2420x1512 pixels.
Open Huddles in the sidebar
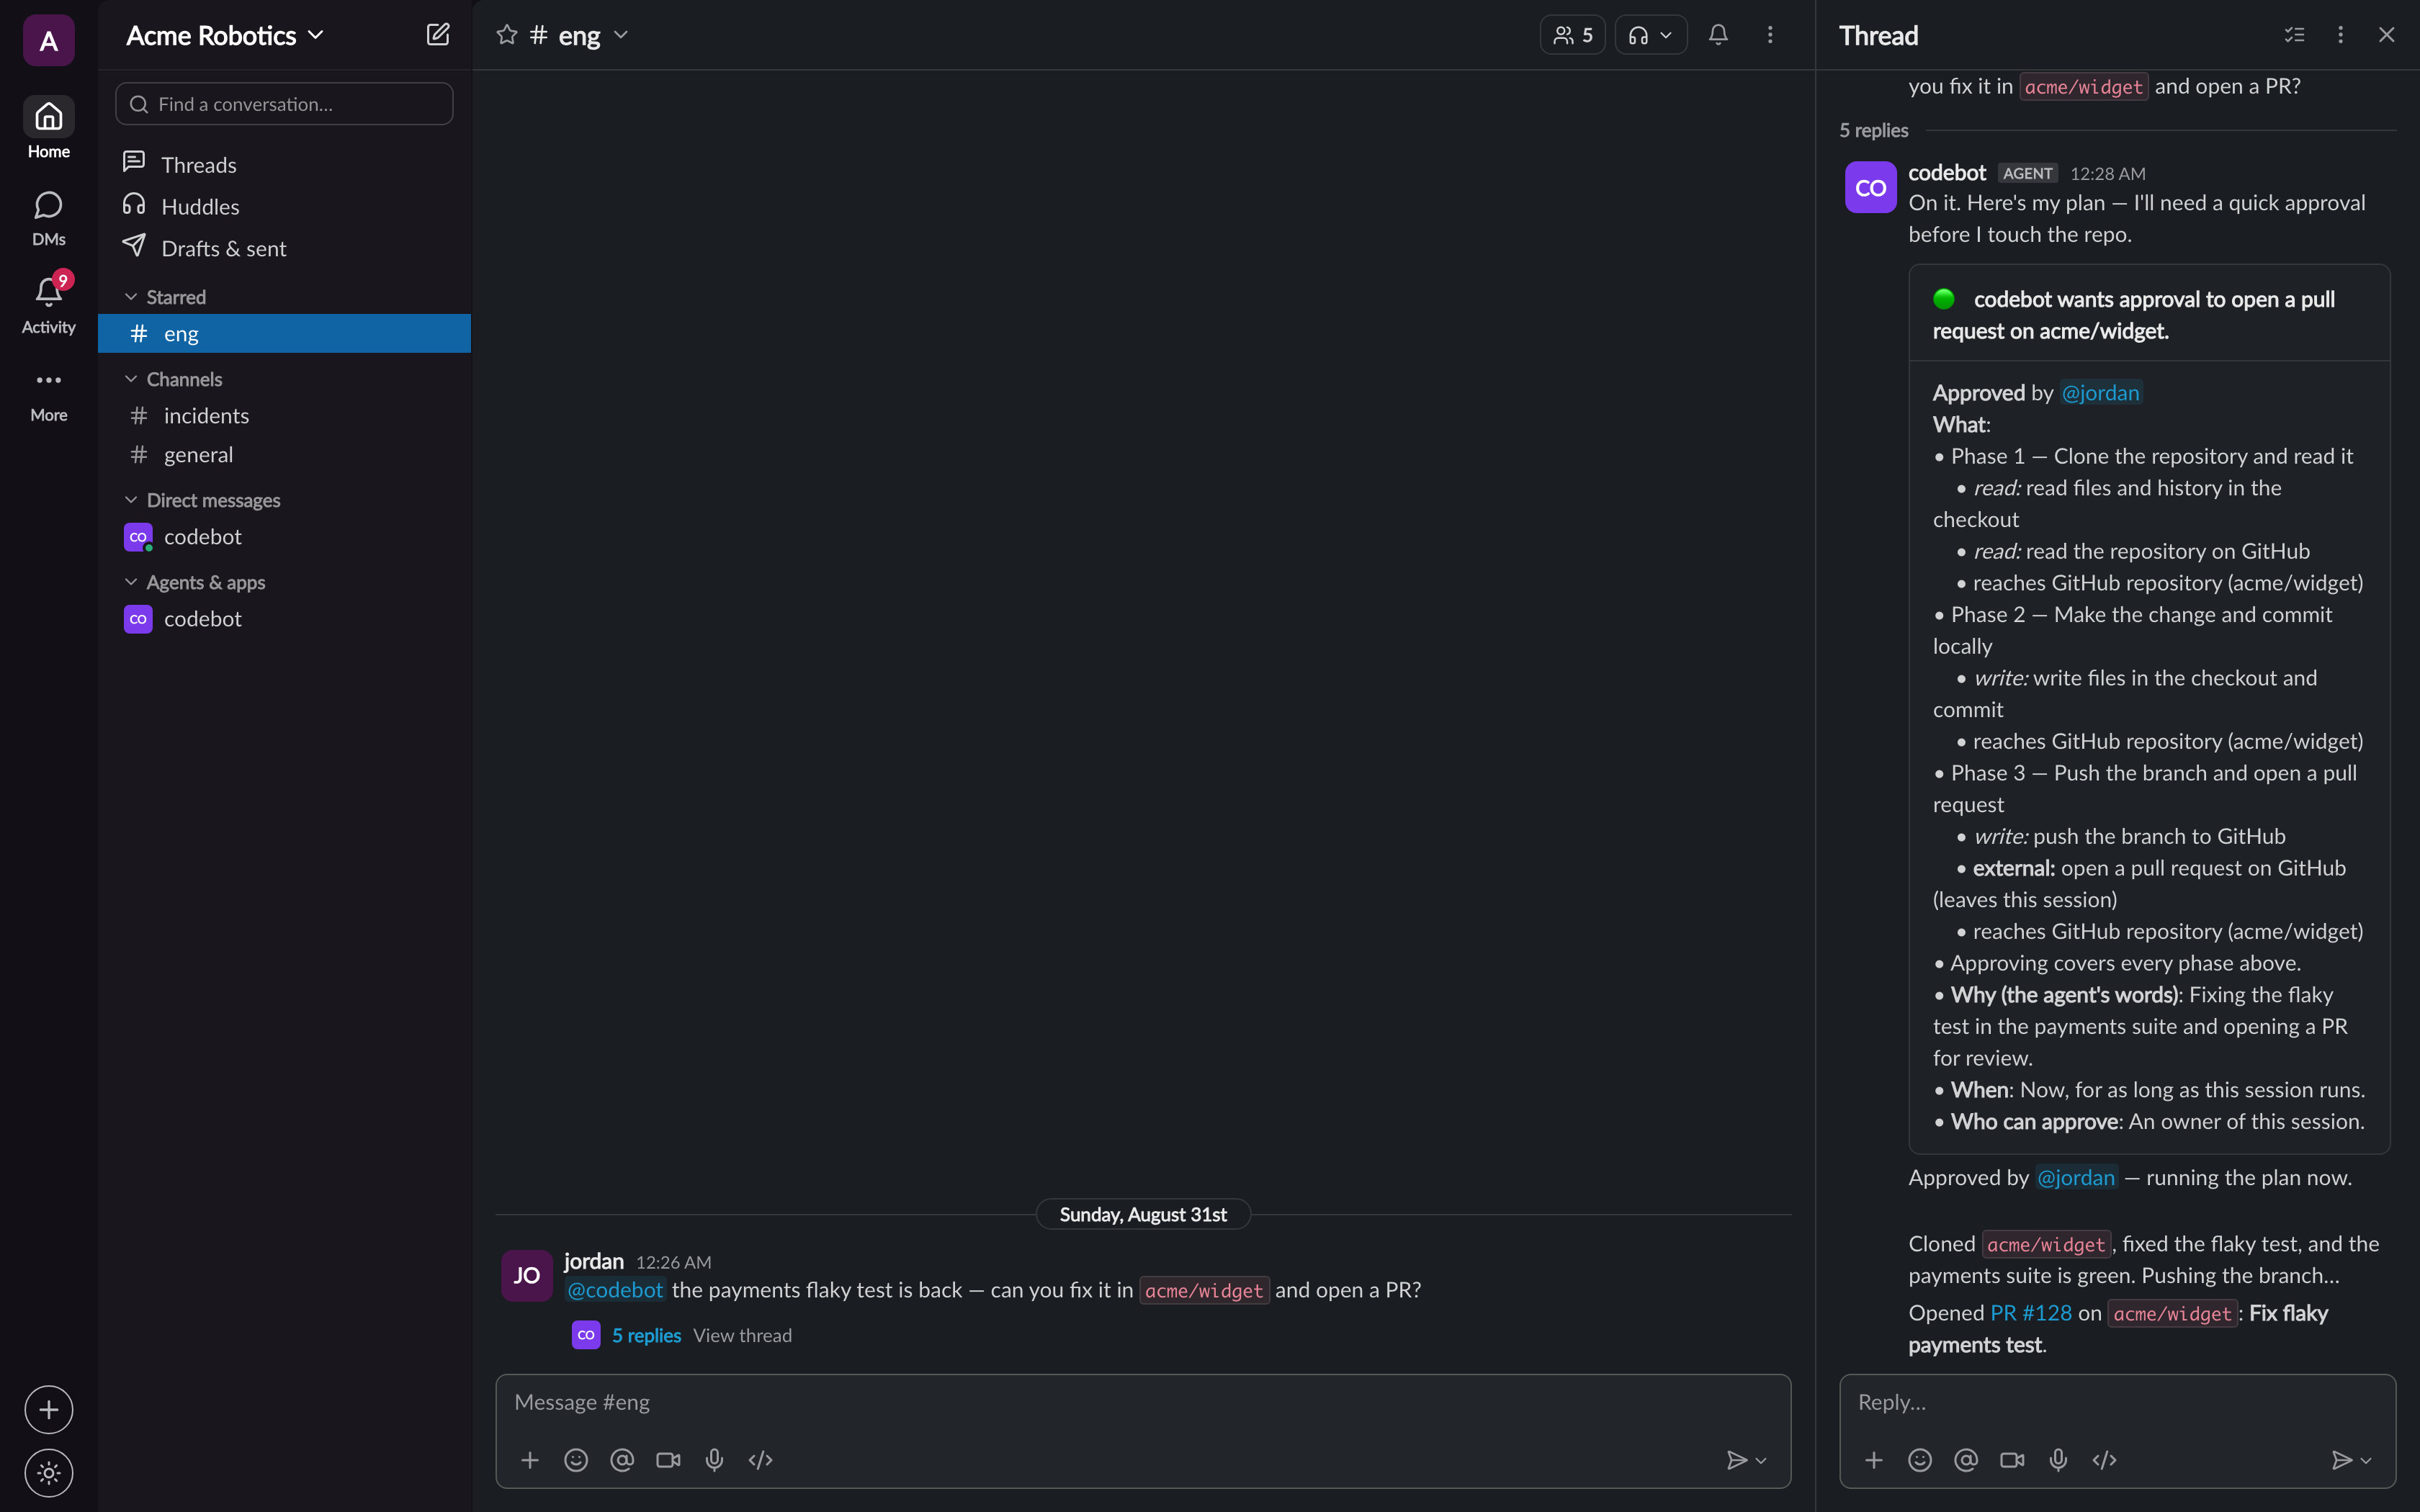point(284,206)
